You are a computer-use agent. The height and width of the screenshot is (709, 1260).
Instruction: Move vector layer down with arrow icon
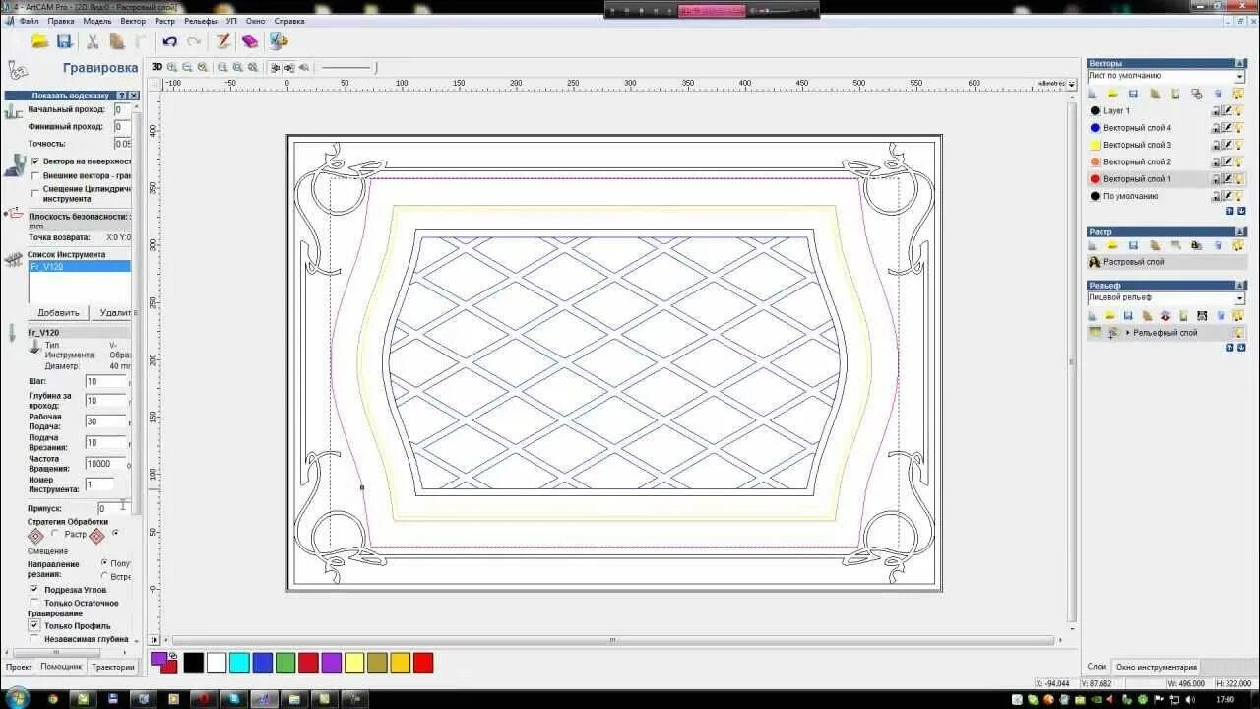click(1239, 211)
